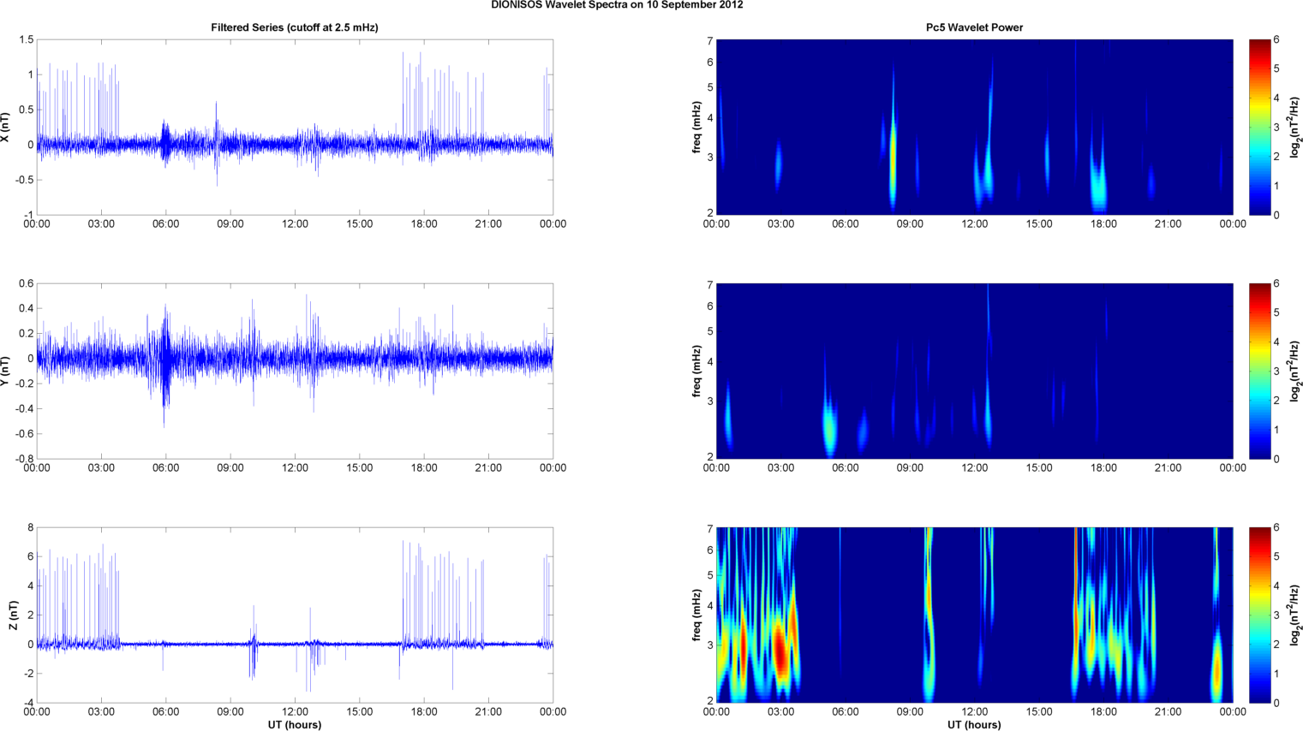
Task: Click the bottom colorbar's log2(nT²/Hz) label
Action: coord(1295,615)
